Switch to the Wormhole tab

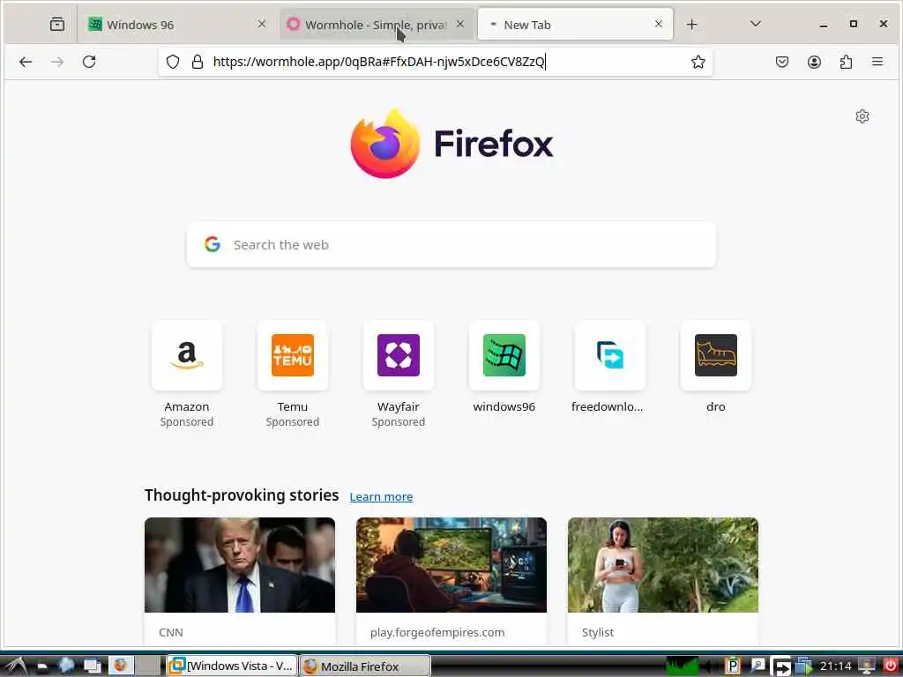point(377,24)
